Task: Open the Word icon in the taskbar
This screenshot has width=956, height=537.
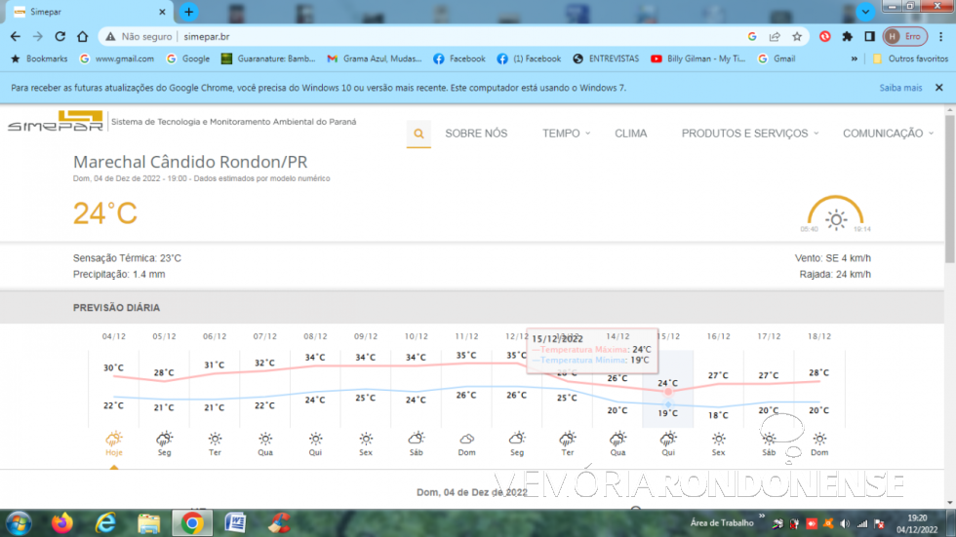Action: (x=235, y=523)
